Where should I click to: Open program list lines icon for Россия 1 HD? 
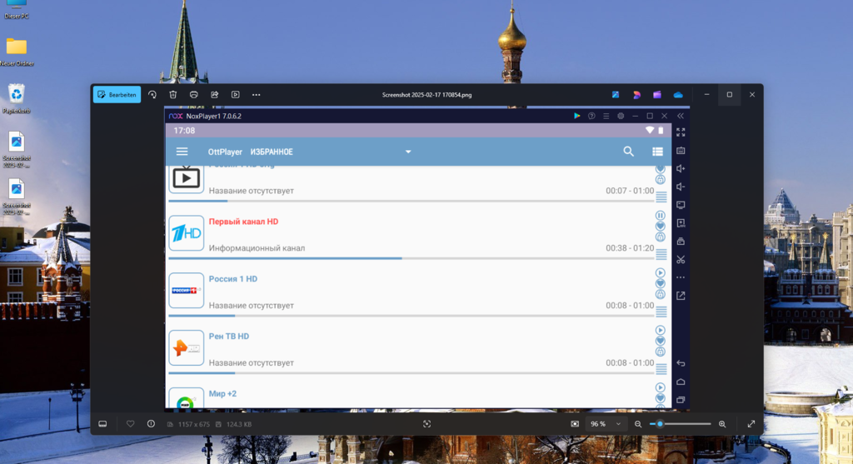tap(661, 312)
